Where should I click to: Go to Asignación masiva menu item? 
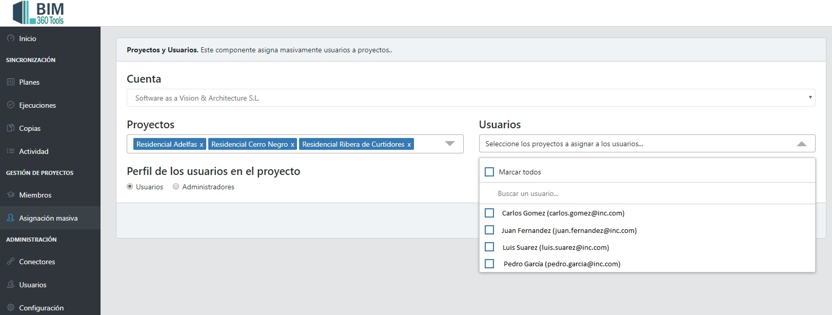(48, 218)
